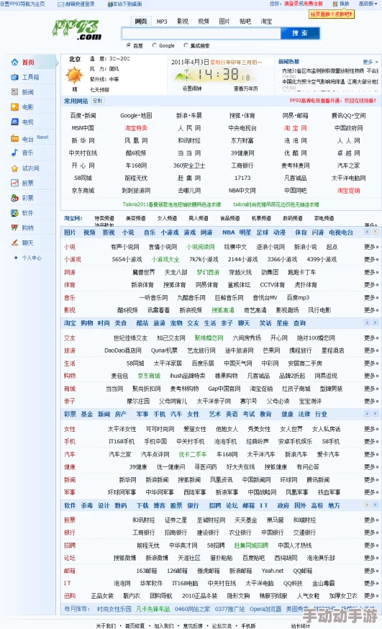Select the Google search radio button
Image resolution: width=382 pixels, height=629 pixels.
tap(155, 45)
